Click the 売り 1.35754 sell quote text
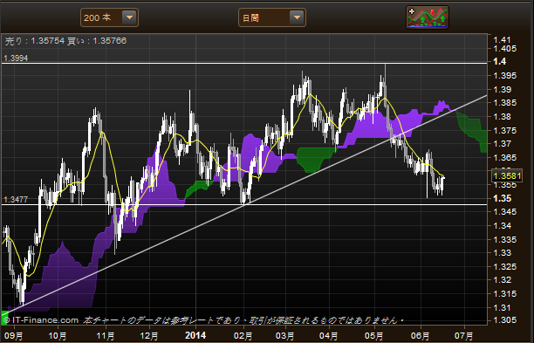This screenshot has height=343, width=534. tap(35, 41)
